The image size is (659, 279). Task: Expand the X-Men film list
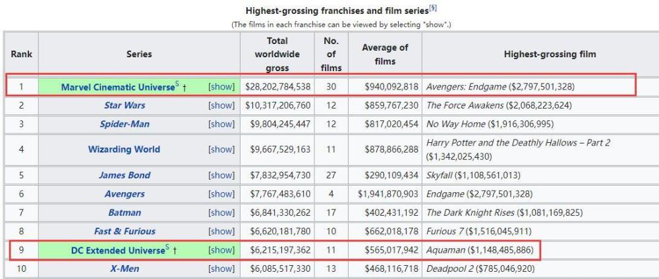(x=221, y=270)
